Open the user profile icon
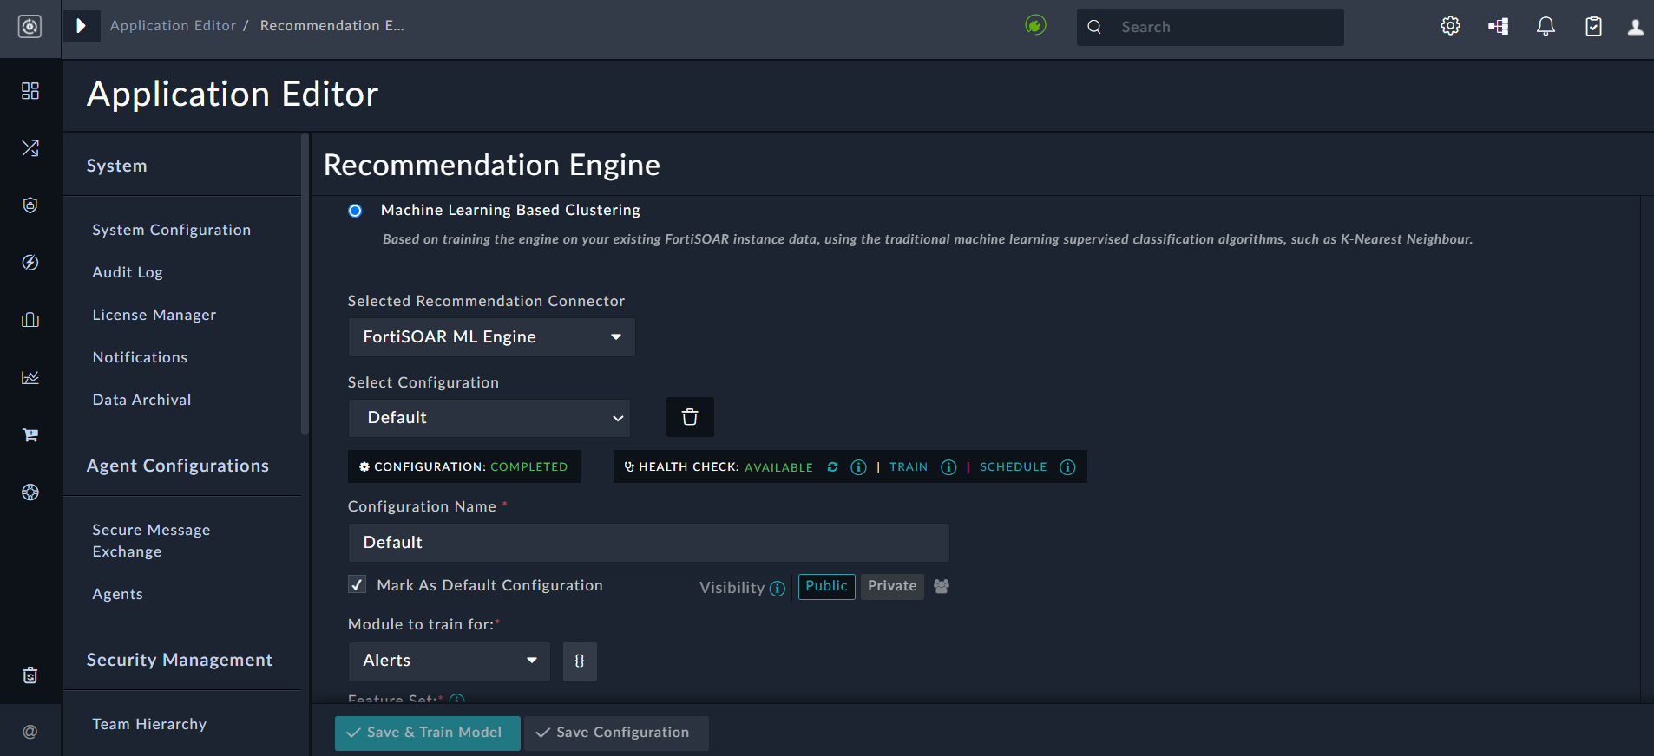Viewport: 1654px width, 756px height. click(1635, 27)
